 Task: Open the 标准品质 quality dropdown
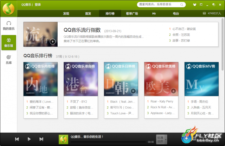pyautogui.click(x=161, y=139)
